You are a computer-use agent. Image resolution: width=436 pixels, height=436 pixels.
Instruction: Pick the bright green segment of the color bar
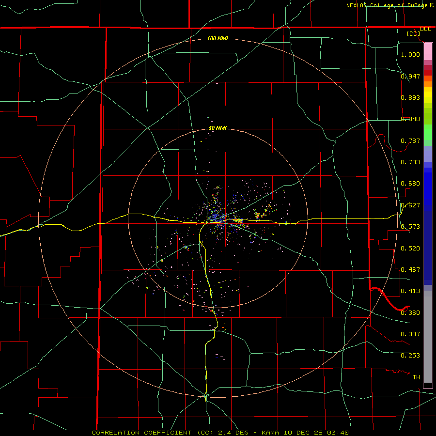[x=428, y=132]
